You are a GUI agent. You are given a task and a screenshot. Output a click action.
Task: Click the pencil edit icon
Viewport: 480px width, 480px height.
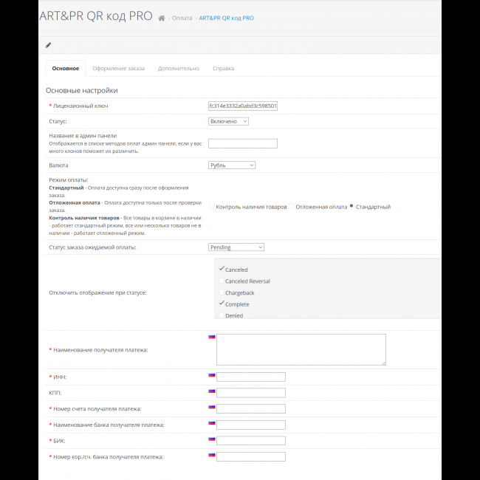tap(49, 45)
